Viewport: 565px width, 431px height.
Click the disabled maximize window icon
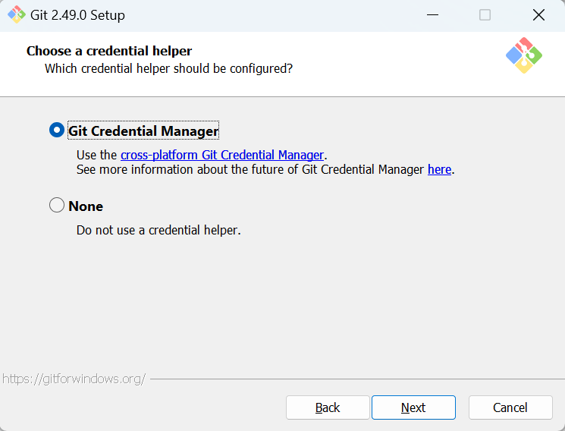pyautogui.click(x=485, y=14)
